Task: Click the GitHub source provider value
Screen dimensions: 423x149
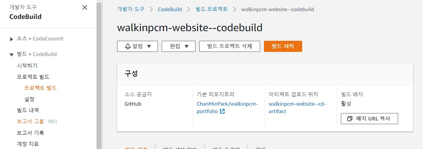Action: [133, 104]
